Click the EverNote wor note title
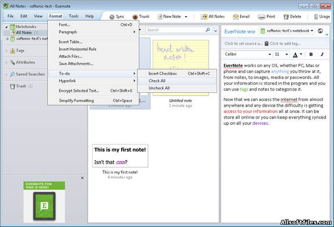334x227 pixels. tap(240, 31)
